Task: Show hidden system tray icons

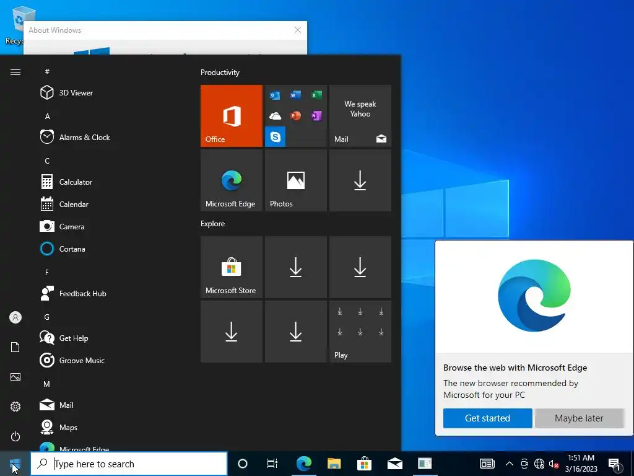Action: 510,464
